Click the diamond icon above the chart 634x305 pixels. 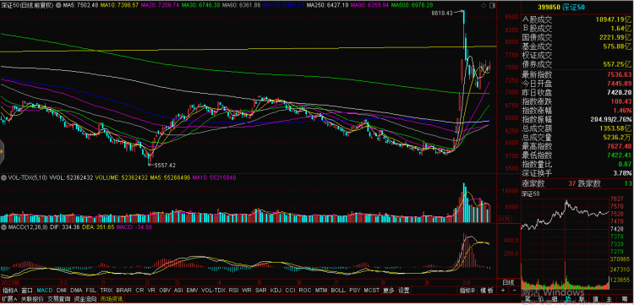click(x=484, y=5)
